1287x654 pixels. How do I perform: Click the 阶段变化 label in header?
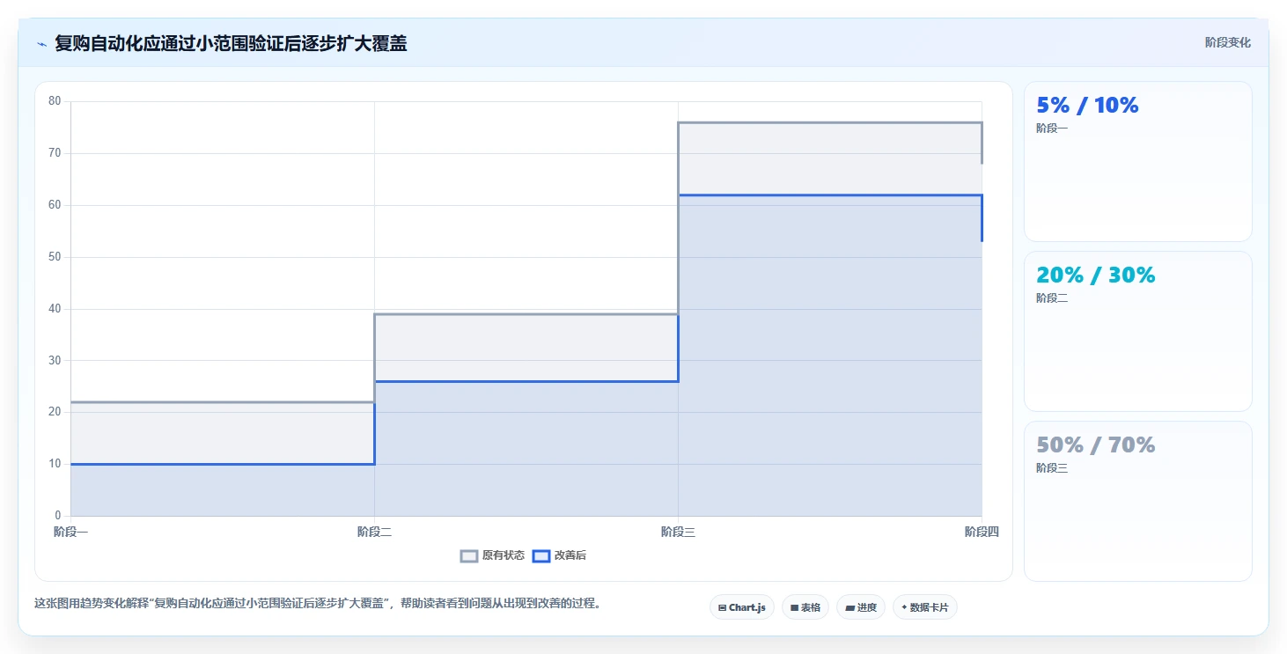(x=1227, y=43)
